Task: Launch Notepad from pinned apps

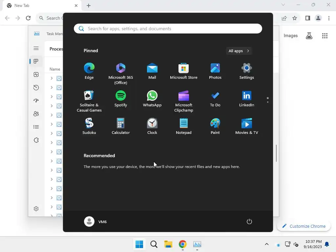Action: 184,126
